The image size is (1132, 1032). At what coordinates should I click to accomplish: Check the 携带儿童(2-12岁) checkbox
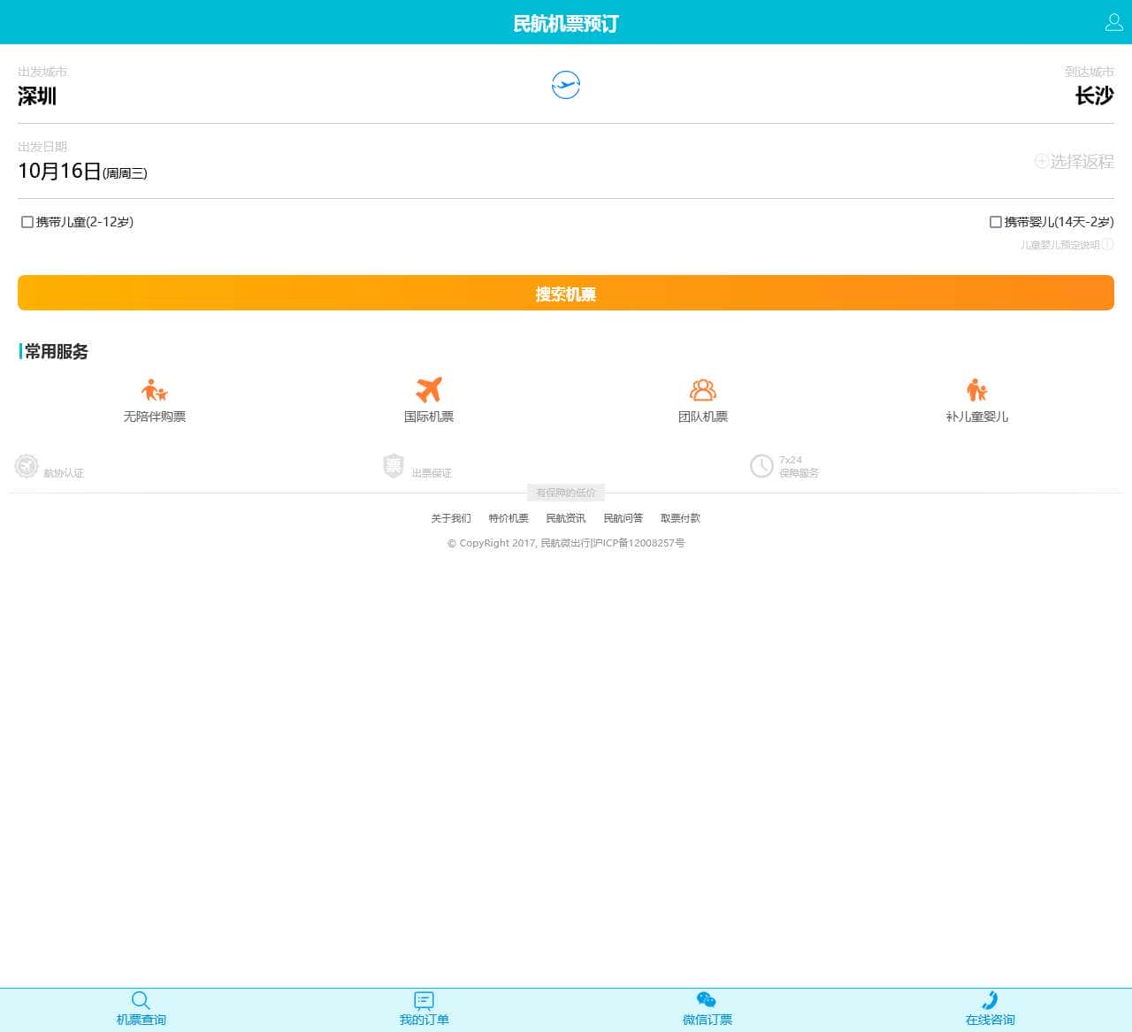coord(27,222)
